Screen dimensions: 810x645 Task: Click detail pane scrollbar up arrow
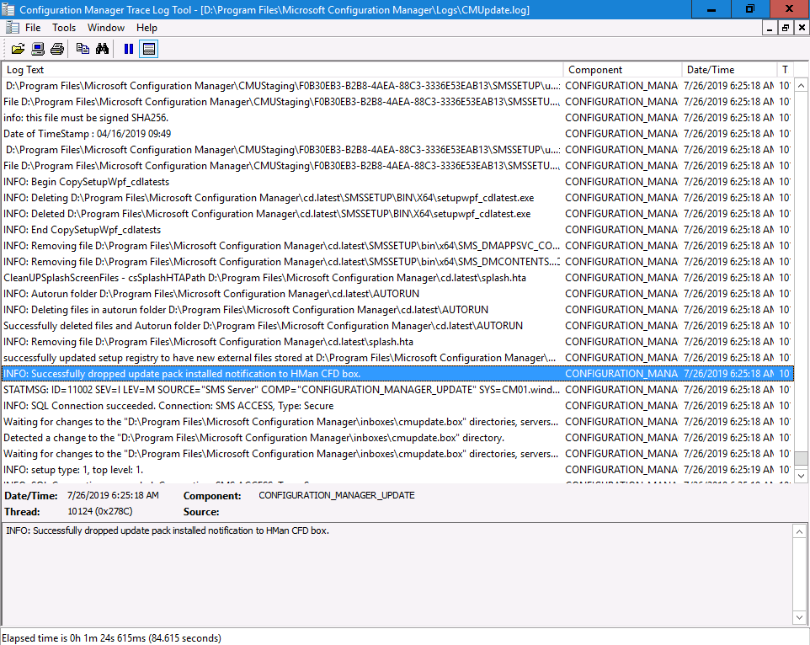[799, 531]
